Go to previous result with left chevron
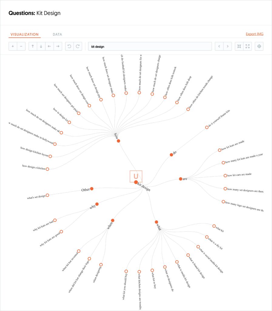Screen dimensions: 272x311 point(219,46)
